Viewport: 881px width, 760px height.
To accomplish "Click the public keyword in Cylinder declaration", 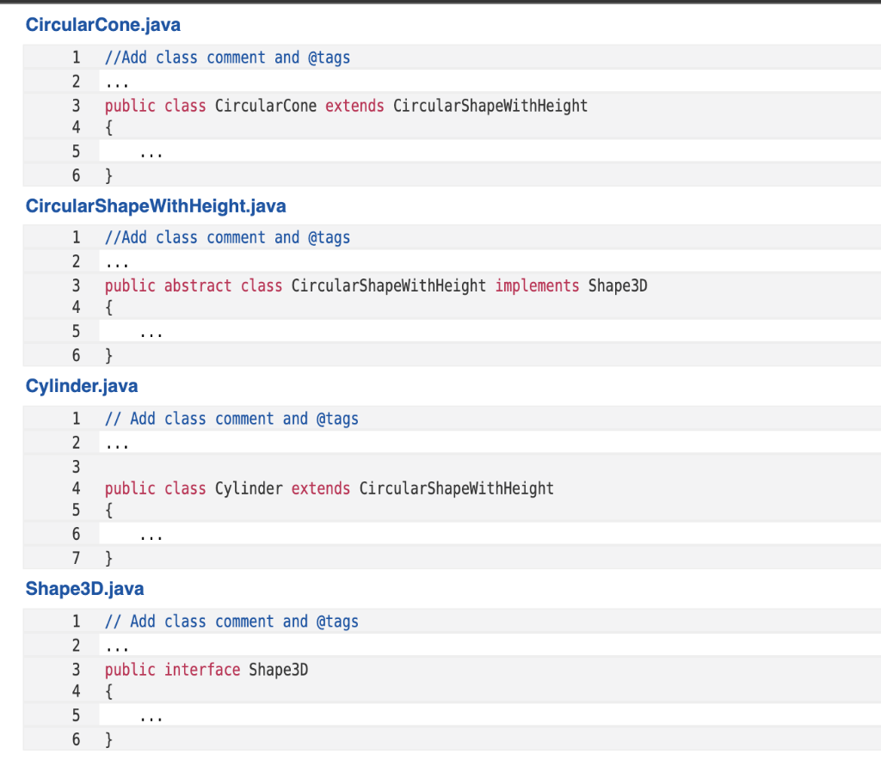I will [x=130, y=488].
